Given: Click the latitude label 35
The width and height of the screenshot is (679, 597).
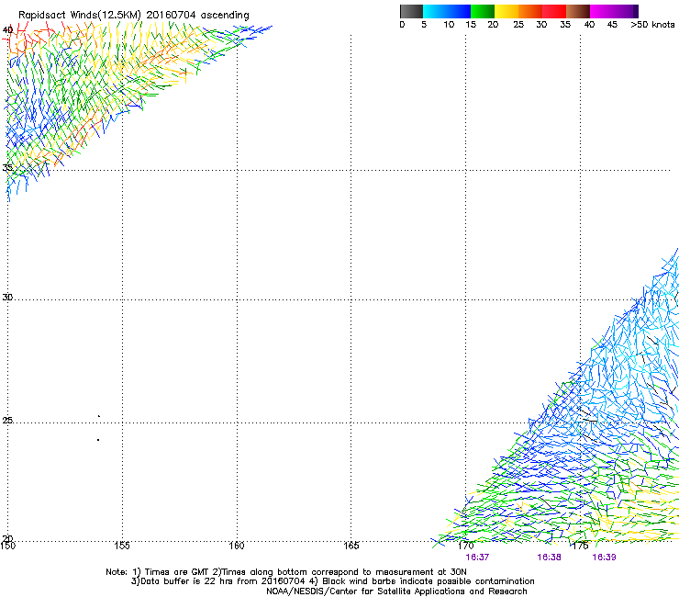Looking at the screenshot, I should [x=7, y=167].
